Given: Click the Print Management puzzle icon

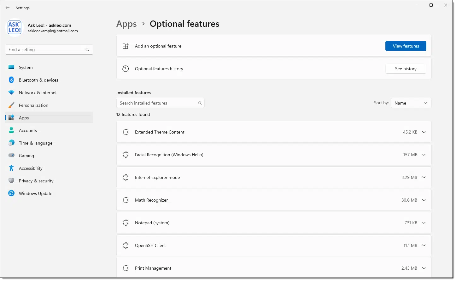Looking at the screenshot, I should pos(126,268).
